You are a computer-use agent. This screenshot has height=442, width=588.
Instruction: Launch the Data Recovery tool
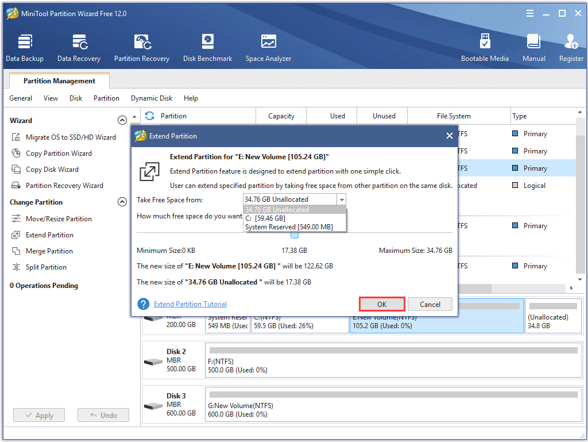[79, 48]
